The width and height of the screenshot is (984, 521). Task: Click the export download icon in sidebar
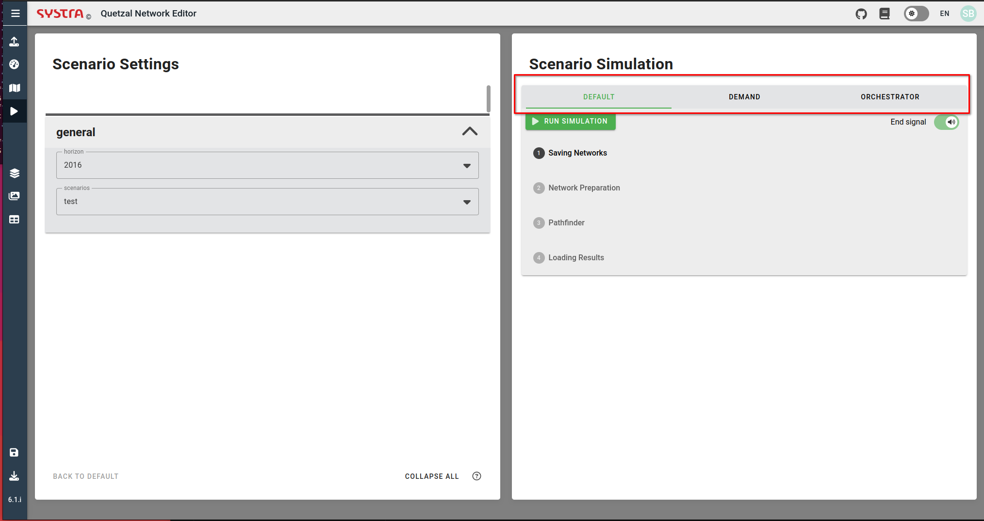point(15,476)
